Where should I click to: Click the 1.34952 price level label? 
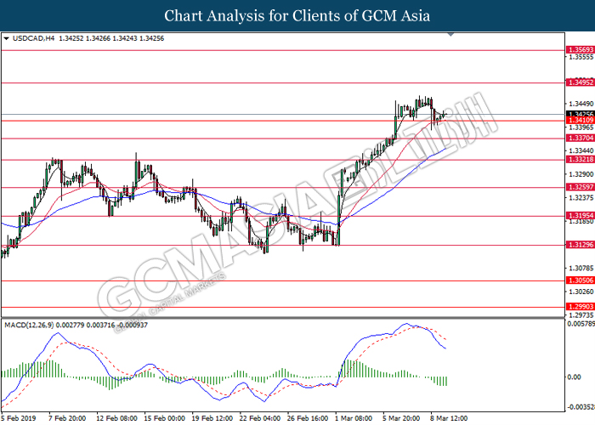[x=581, y=82]
